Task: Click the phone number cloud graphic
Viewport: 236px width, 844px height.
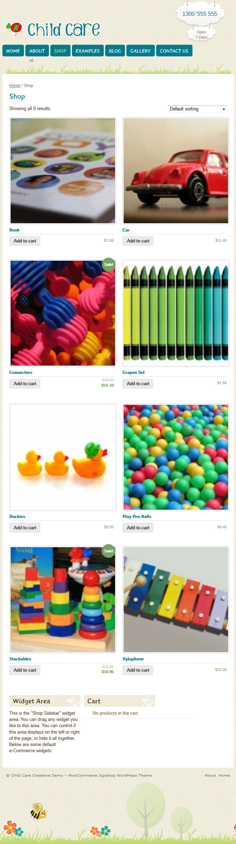Action: [x=200, y=14]
